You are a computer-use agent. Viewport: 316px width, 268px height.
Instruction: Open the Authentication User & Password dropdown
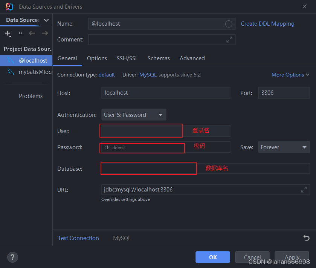pos(134,115)
